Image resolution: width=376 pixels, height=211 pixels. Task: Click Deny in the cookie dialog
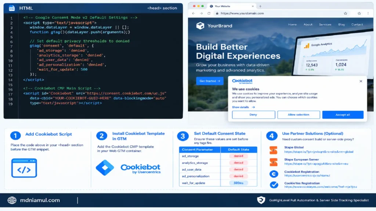[x=253, y=115]
